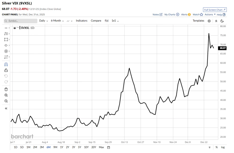The image size is (234, 153).
Task: Toggle visibility of the $VXSL series
Action: 14,28
